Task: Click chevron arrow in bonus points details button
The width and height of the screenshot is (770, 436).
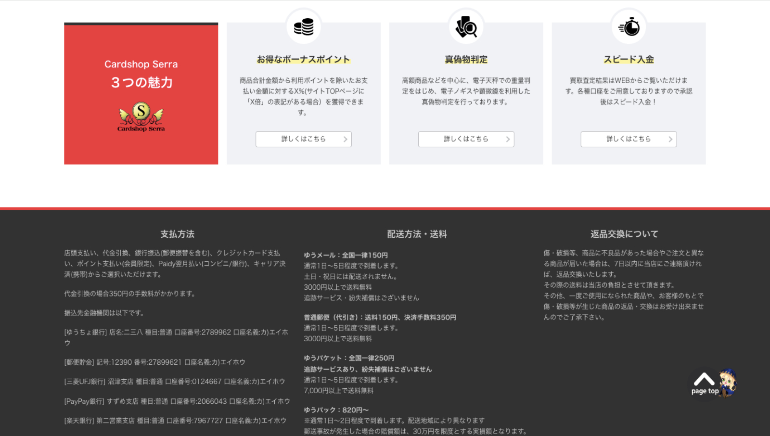Action: point(345,139)
